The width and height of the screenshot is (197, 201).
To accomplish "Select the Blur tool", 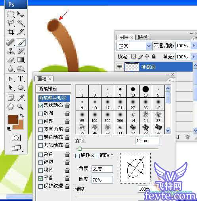I will pos(11,69).
